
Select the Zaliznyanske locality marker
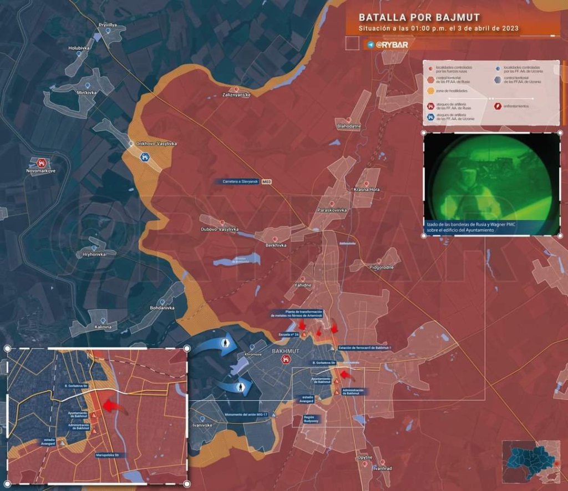236,89
